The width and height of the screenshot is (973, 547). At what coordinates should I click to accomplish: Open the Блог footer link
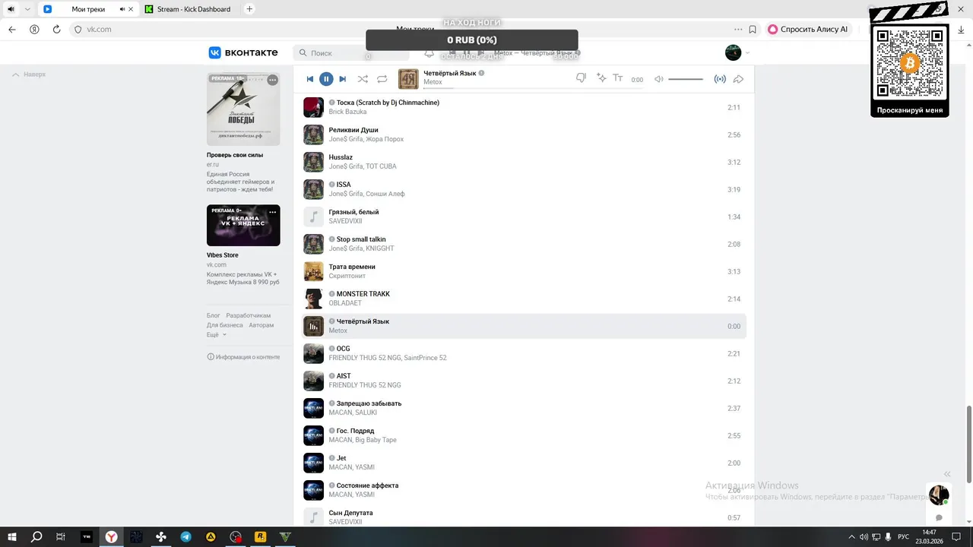click(214, 315)
